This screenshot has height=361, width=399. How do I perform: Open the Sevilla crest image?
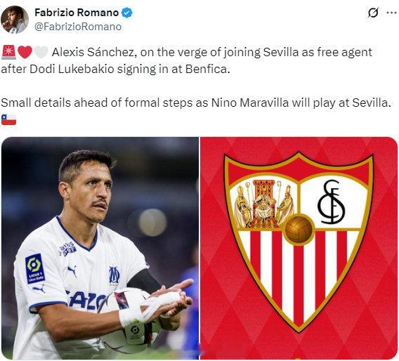coord(299,248)
